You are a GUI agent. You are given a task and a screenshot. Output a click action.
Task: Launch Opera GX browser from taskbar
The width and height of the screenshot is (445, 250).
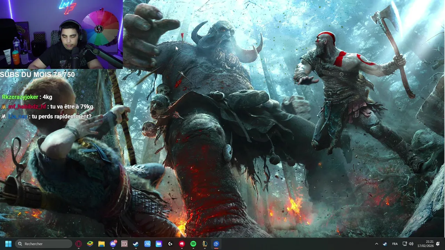(x=79, y=244)
